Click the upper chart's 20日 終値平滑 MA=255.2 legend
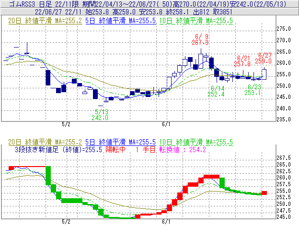 45,21
